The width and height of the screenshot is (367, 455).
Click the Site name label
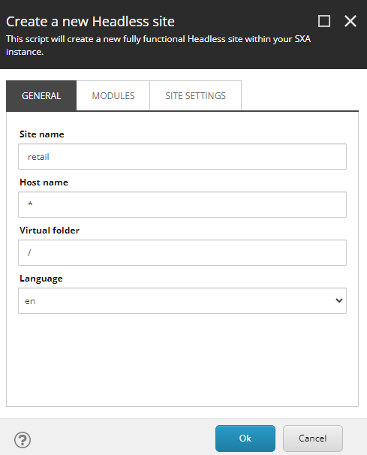click(42, 134)
